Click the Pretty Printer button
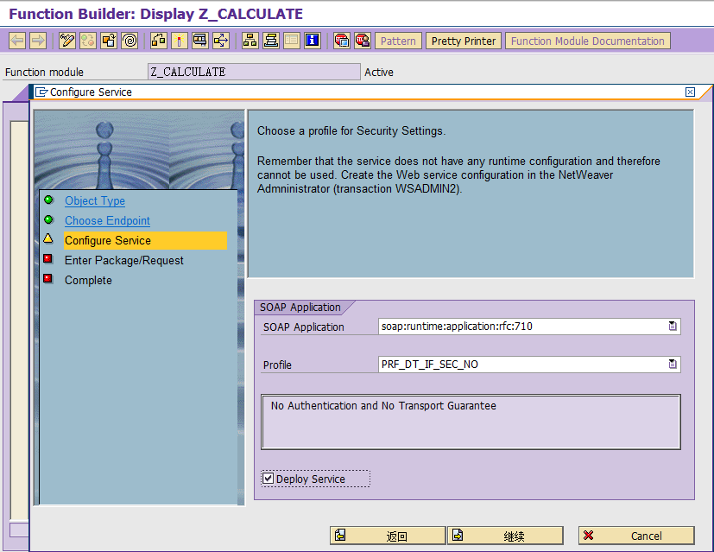 pyautogui.click(x=463, y=41)
